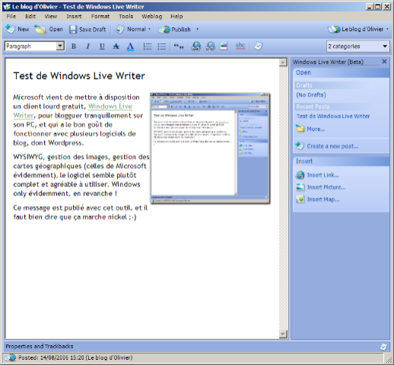Viewport: 394px width, 365px height.
Task: Click the New post toolbar button
Action: click(17, 29)
